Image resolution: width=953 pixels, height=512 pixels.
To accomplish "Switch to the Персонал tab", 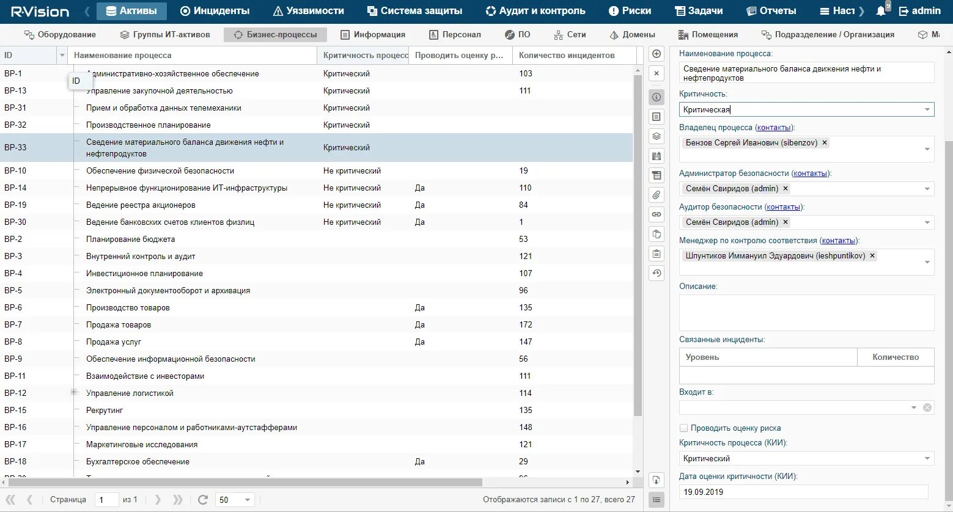I will [455, 35].
